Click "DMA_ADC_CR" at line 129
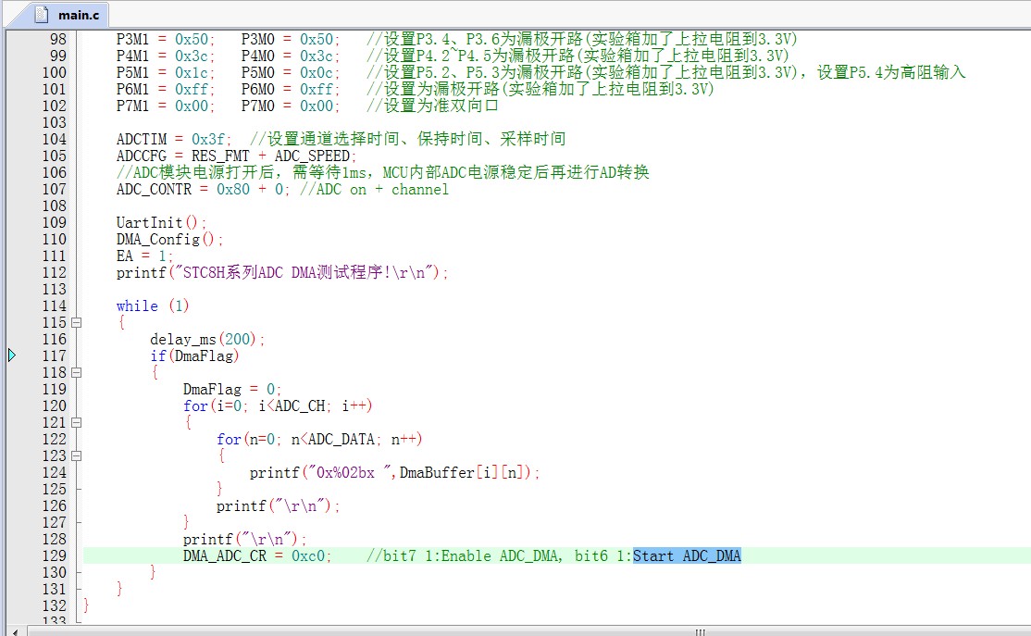This screenshot has width=1031, height=636. click(x=225, y=555)
